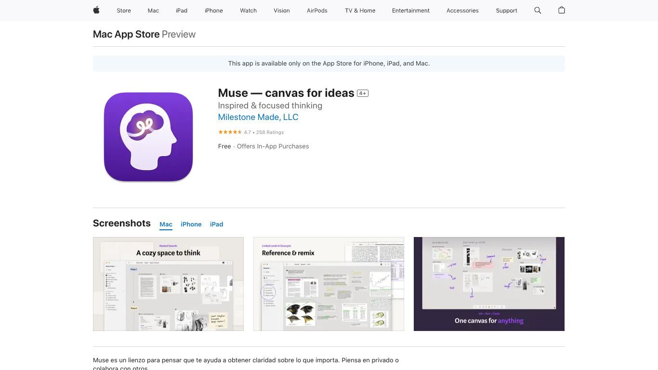Select the Mac screenshots tab
Viewport: 658px width, 370px height.
coord(166,225)
